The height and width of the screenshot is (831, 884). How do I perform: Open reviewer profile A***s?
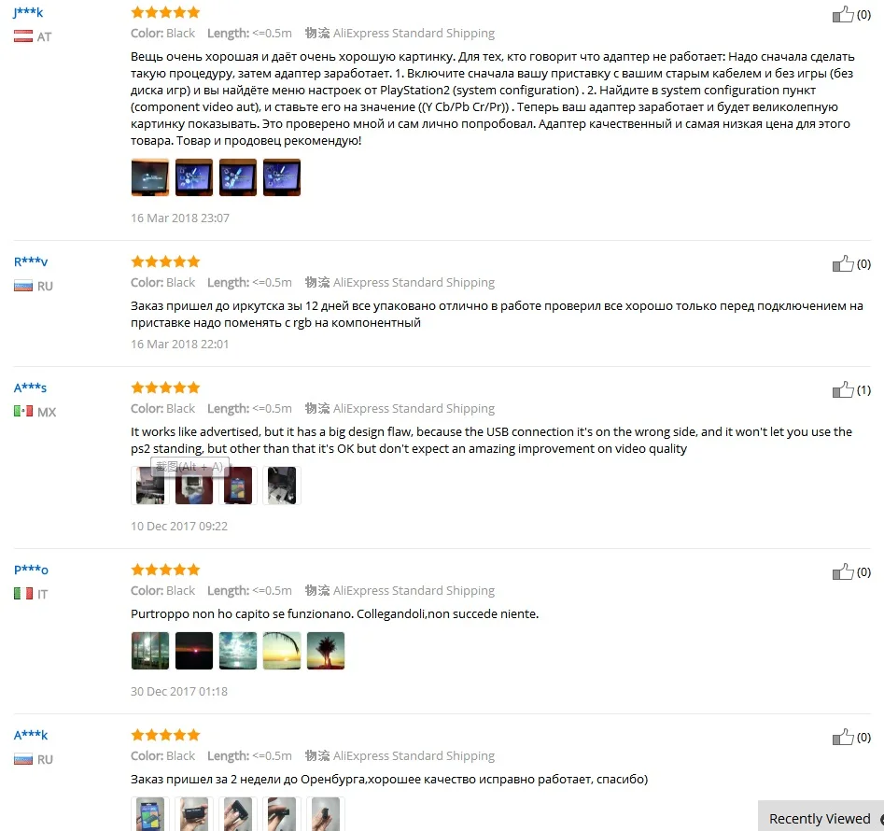(31, 387)
